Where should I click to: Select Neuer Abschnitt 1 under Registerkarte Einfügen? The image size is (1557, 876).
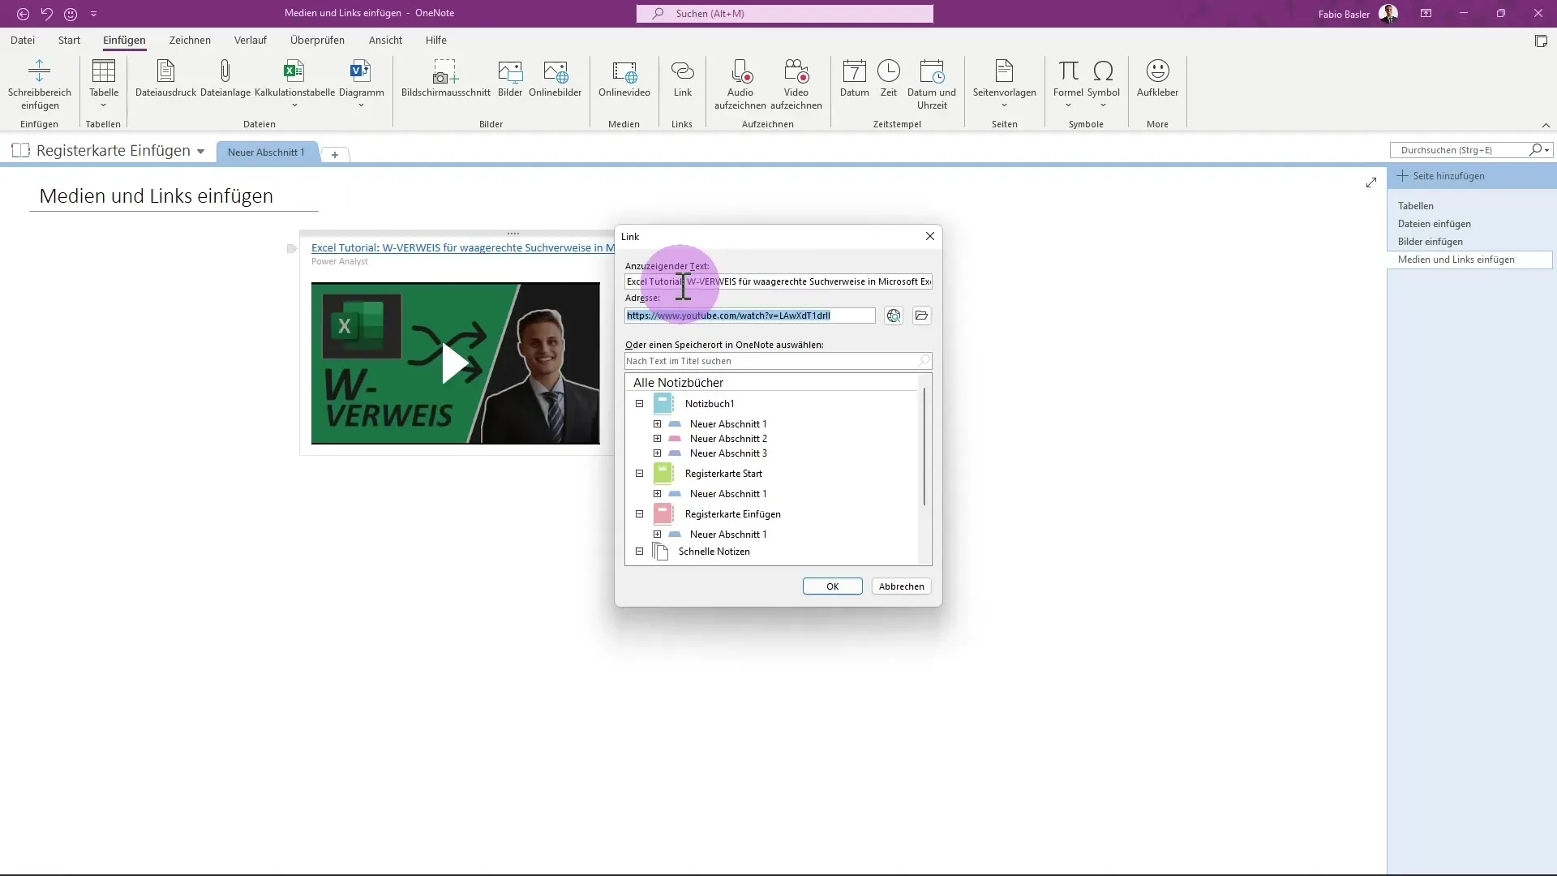coord(727,534)
